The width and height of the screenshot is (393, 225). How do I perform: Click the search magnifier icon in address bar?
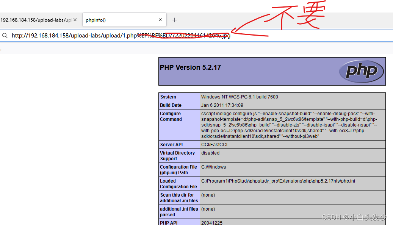pyautogui.click(x=5, y=36)
